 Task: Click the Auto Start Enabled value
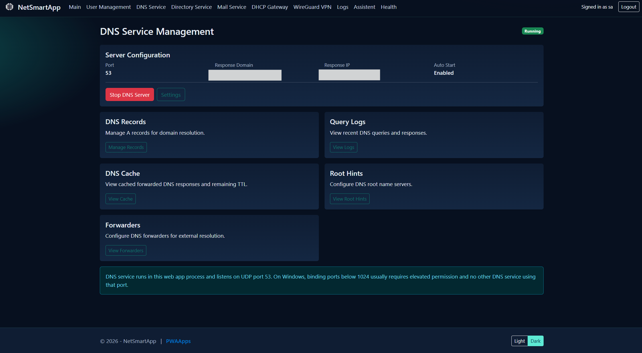tap(443, 73)
